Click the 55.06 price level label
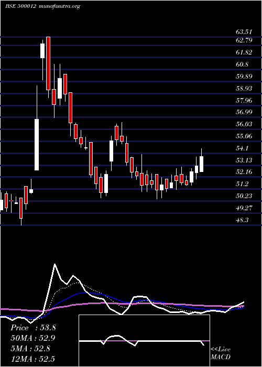This screenshot has width=262, height=367. click(x=244, y=136)
